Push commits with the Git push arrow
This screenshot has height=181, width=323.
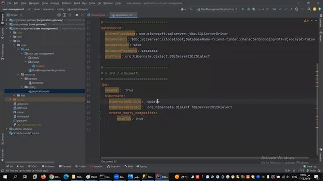291,9
